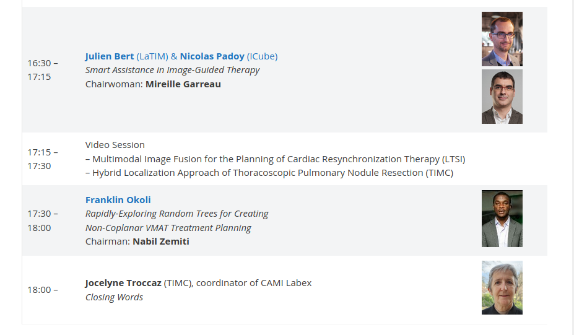Image resolution: width=574 pixels, height=335 pixels.
Task: Click the photo beside the Rapidly-Exploring Random Trees talk
Action: [x=502, y=219]
